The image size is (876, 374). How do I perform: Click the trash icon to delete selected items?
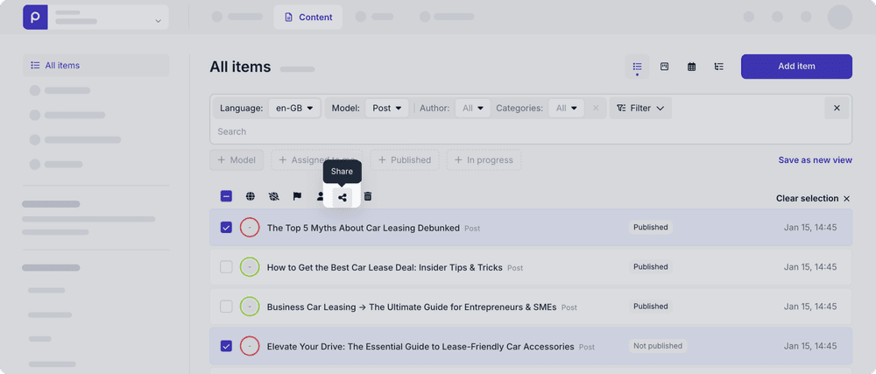click(368, 197)
